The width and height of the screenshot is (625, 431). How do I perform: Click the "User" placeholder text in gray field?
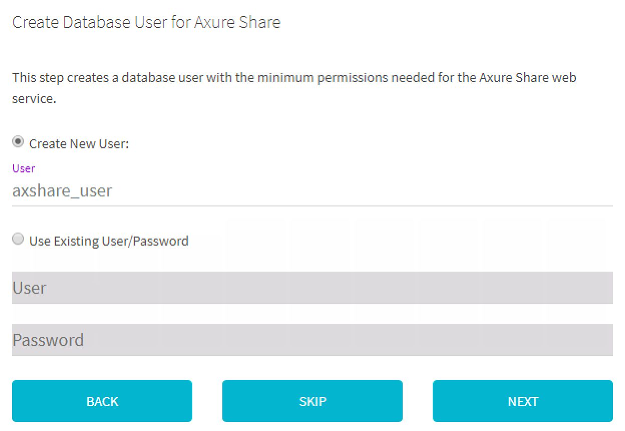[29, 288]
